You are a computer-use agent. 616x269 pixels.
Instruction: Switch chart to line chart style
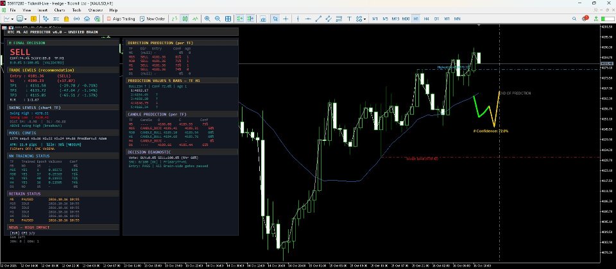pyautogui.click(x=195, y=19)
